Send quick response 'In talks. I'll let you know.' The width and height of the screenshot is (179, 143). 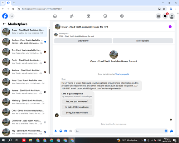point(77,107)
